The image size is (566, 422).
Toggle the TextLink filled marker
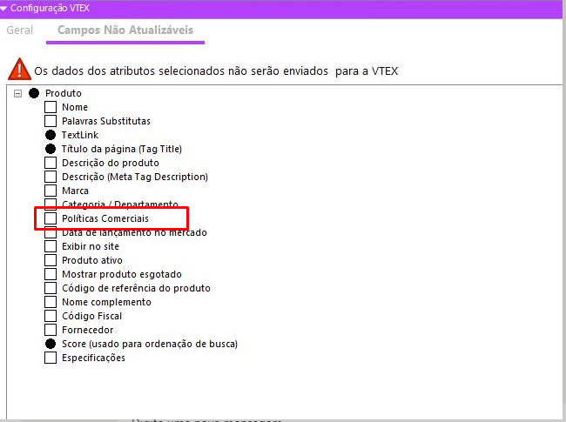(51, 135)
